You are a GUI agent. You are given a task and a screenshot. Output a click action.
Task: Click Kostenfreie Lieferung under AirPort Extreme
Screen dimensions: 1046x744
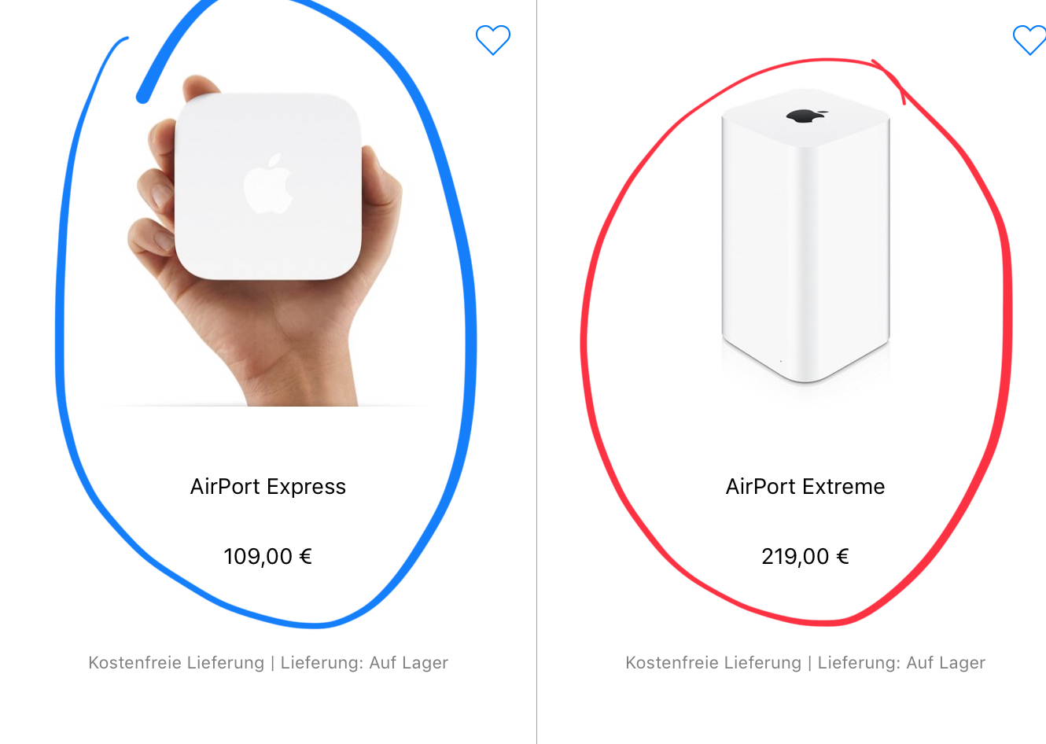(x=713, y=663)
